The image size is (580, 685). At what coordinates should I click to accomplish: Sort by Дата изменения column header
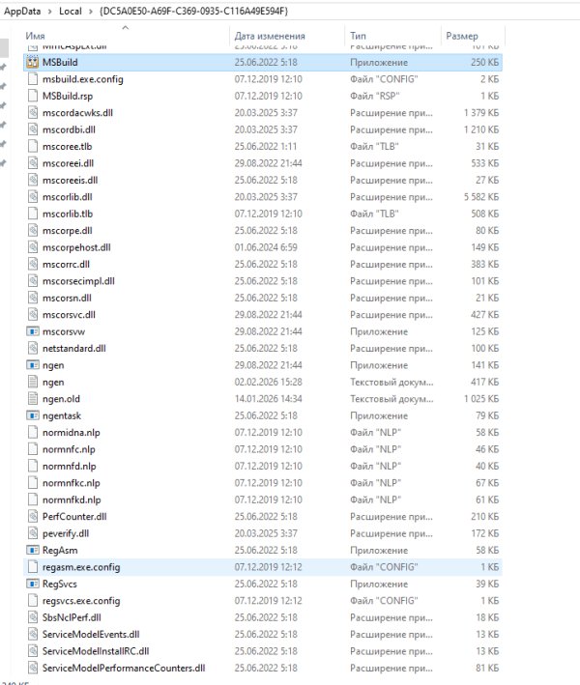(270, 36)
